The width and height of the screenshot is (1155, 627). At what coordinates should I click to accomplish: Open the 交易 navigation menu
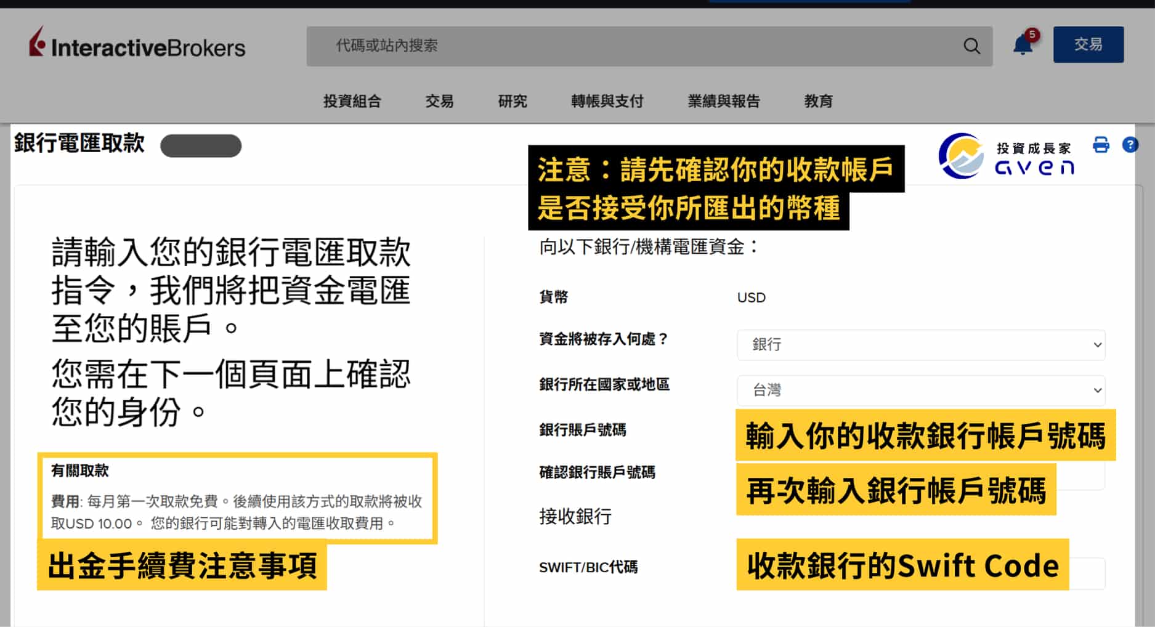(x=439, y=101)
